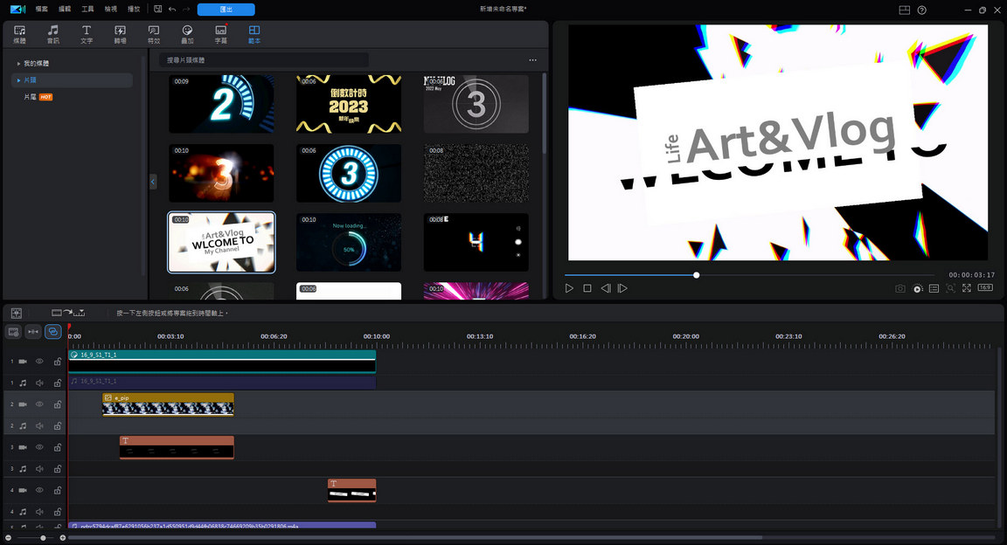1007x545 pixels.
Task: Collapse the 我的媒體 tree section
Action: click(20, 62)
